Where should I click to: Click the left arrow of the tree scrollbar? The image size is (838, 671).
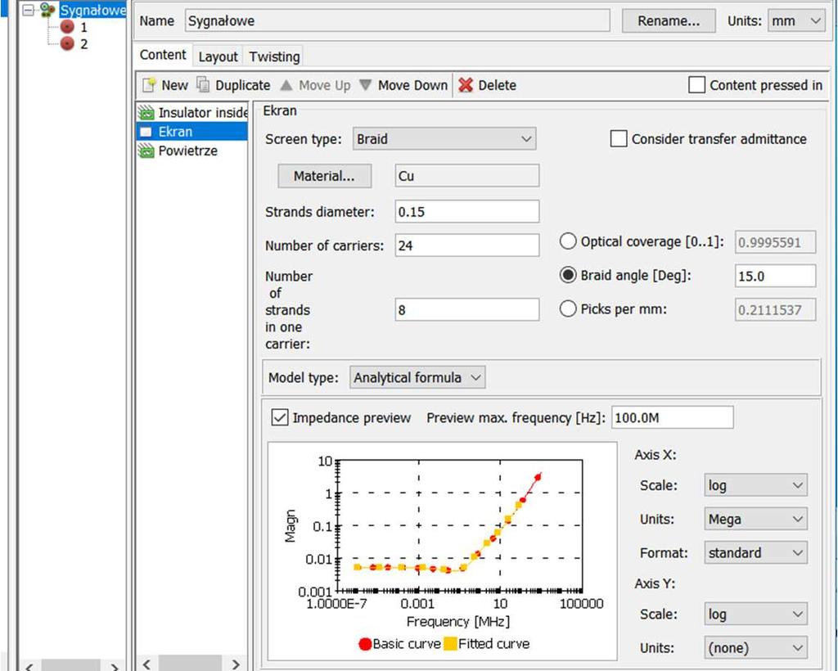[x=30, y=665]
